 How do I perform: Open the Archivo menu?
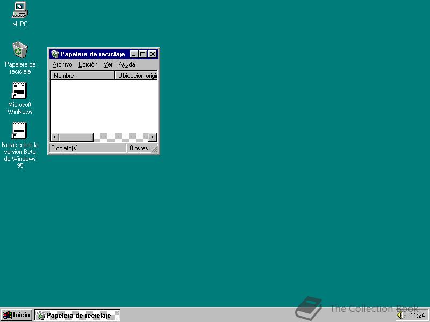(62, 64)
